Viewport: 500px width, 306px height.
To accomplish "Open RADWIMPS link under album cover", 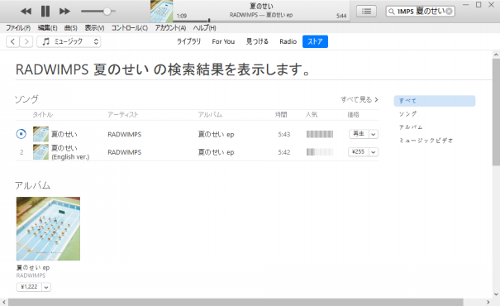I will (31, 275).
